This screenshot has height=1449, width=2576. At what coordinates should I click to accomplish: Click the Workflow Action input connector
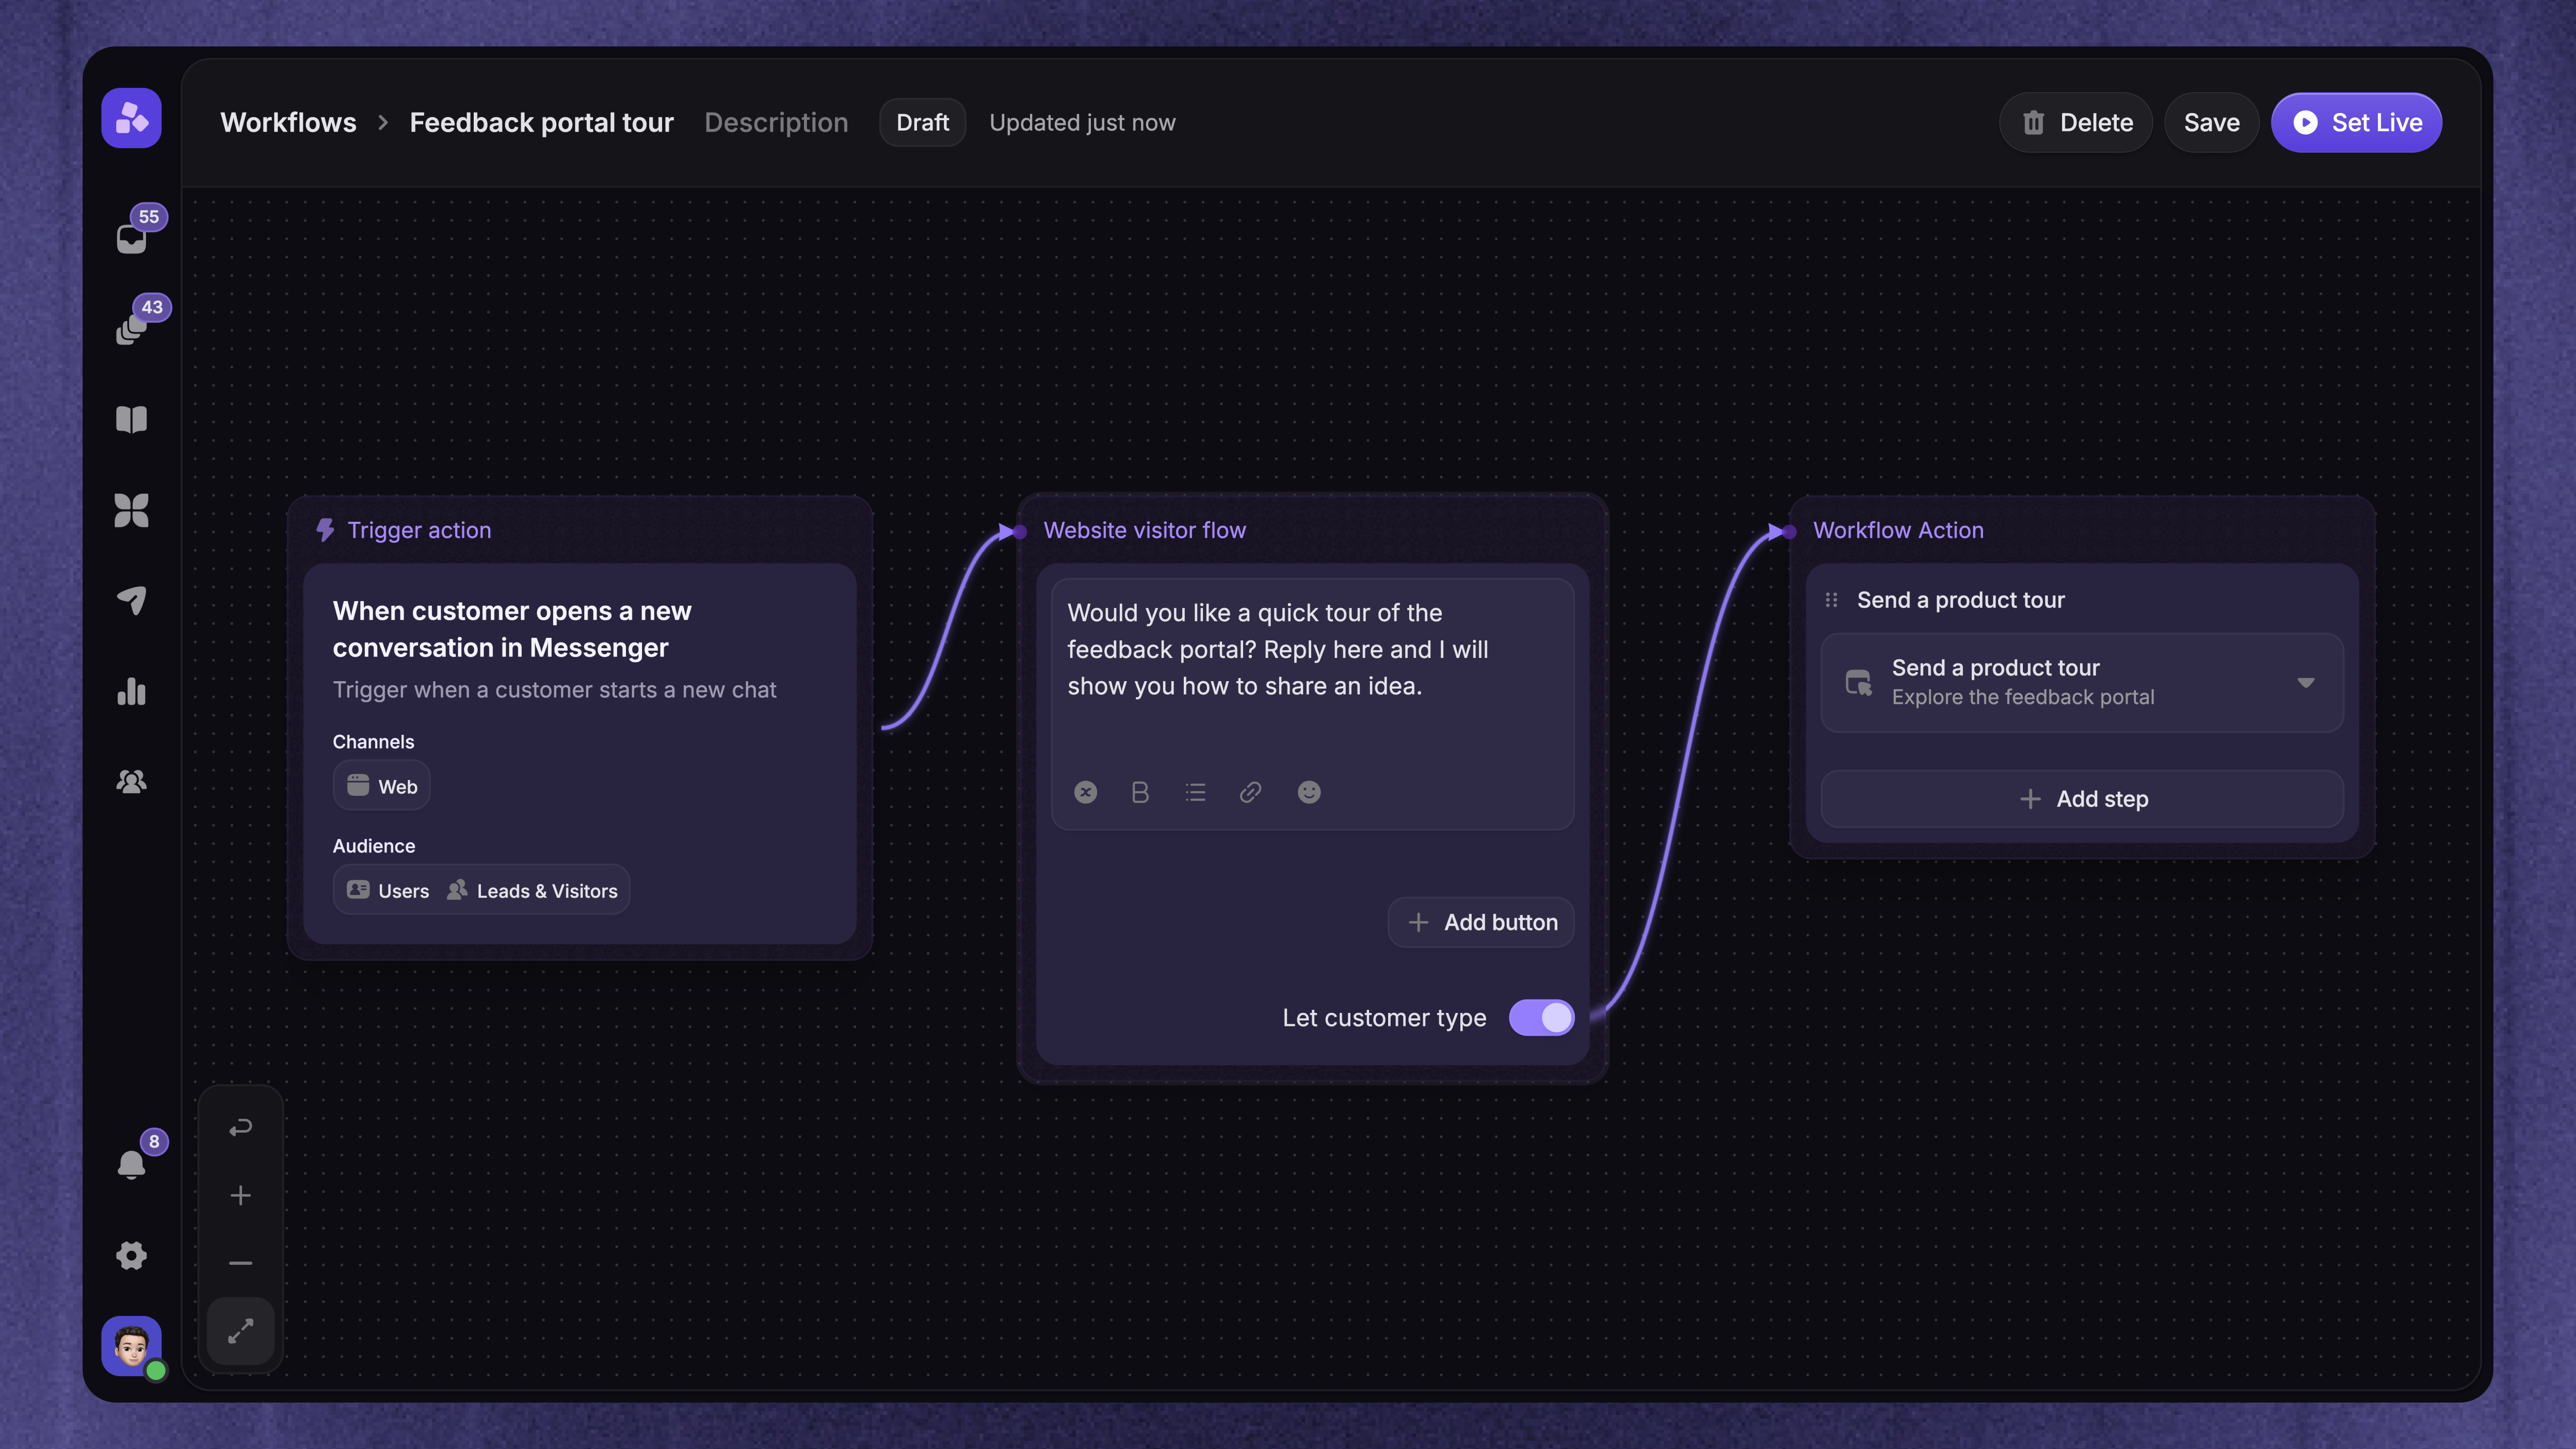(1789, 531)
